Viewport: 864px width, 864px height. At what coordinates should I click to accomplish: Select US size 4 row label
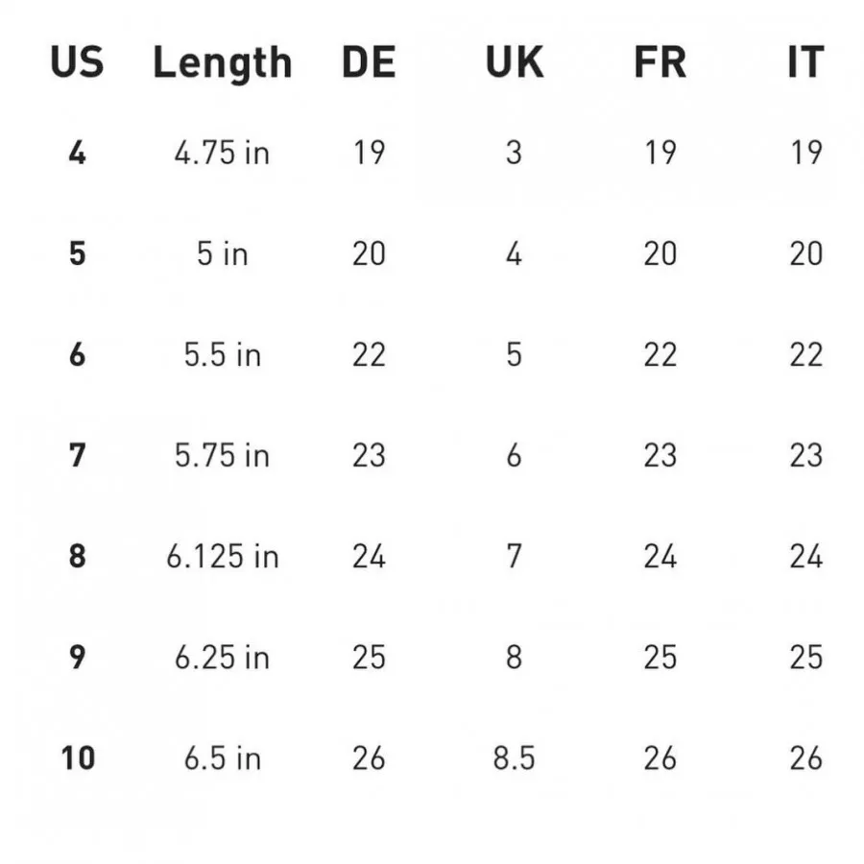coord(77,153)
